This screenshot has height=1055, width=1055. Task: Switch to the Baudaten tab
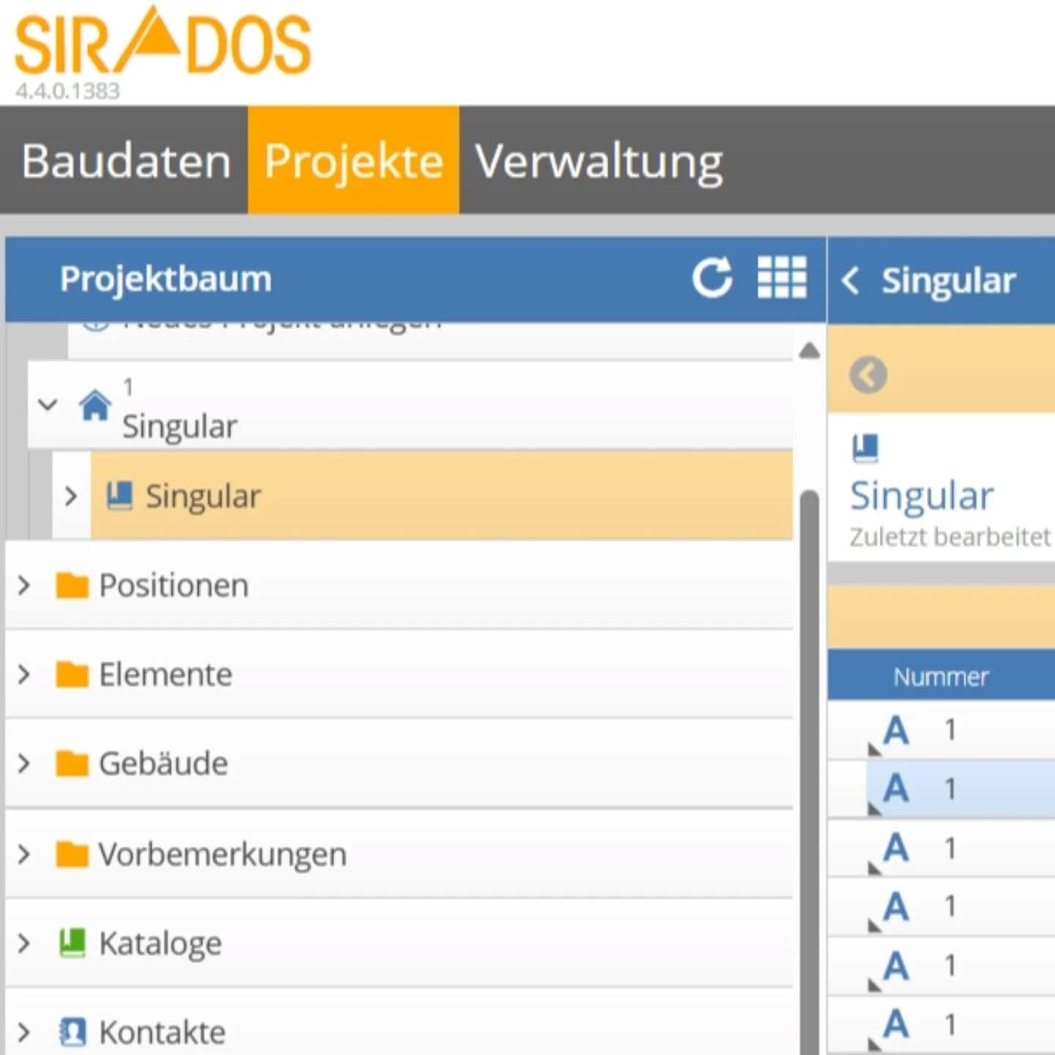(x=126, y=160)
